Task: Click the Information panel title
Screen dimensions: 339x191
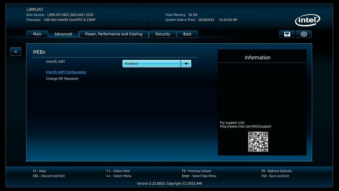Action: pyautogui.click(x=258, y=58)
